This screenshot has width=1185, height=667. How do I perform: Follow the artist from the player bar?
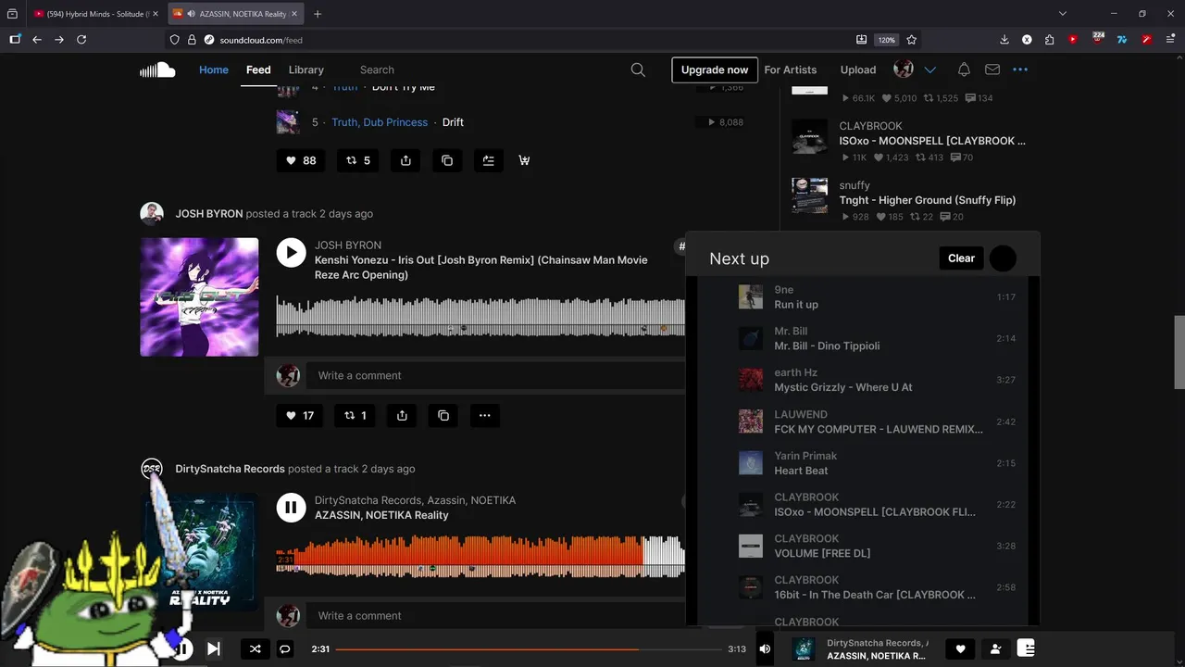(x=995, y=649)
